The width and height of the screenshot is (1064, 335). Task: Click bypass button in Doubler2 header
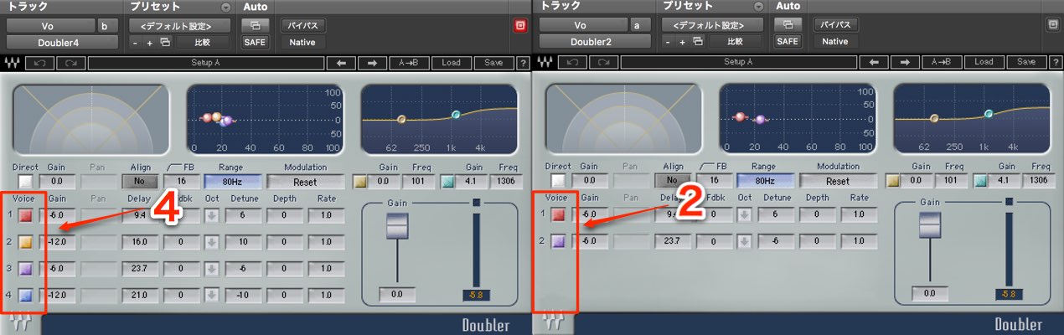coord(834,25)
